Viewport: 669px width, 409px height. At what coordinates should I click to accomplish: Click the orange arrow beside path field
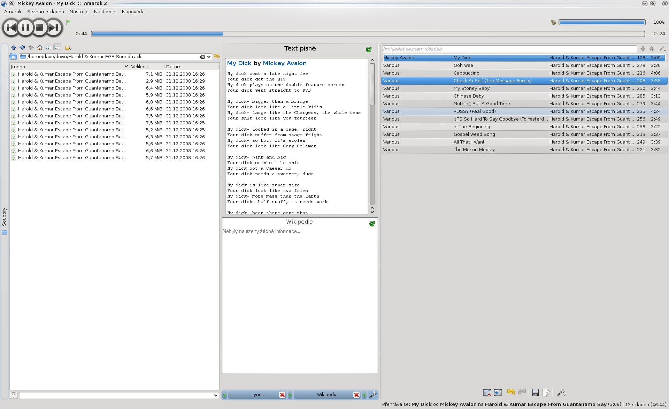216,56
